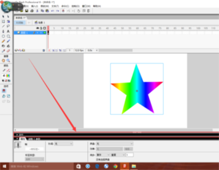Select the Hand tool in View section
Viewport: 219px width, 170px height.
pyautogui.click(x=3, y=61)
